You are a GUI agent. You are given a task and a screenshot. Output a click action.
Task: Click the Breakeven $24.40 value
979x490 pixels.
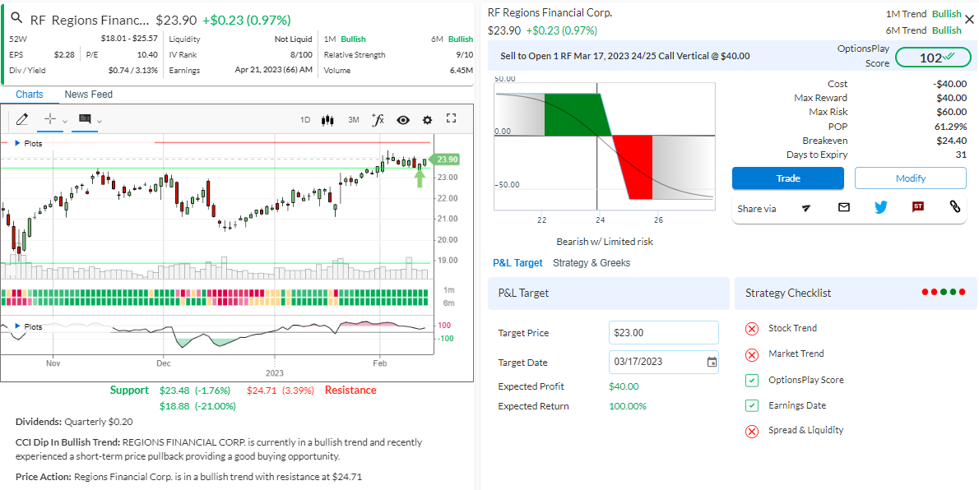click(x=952, y=141)
